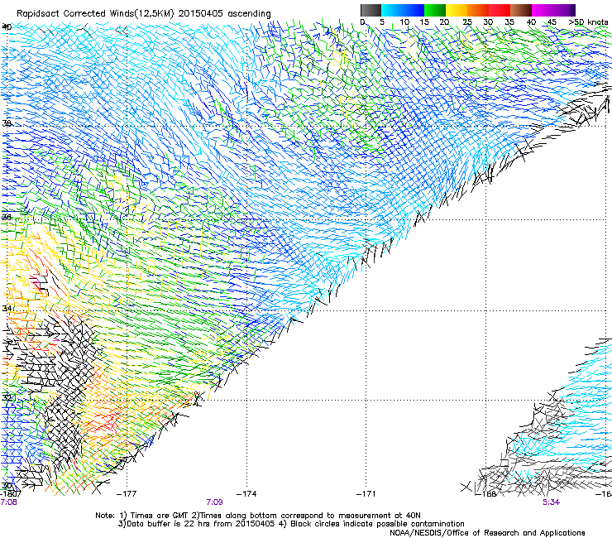Click the legend tick label '10'
Viewport: 612px width, 538px height.
coord(404,22)
